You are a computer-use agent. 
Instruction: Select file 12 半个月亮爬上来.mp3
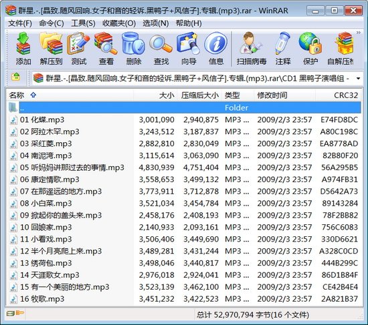click(x=184, y=251)
